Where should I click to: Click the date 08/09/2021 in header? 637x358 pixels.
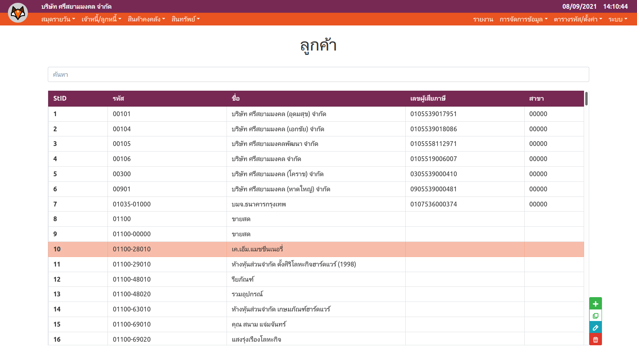tap(579, 6)
